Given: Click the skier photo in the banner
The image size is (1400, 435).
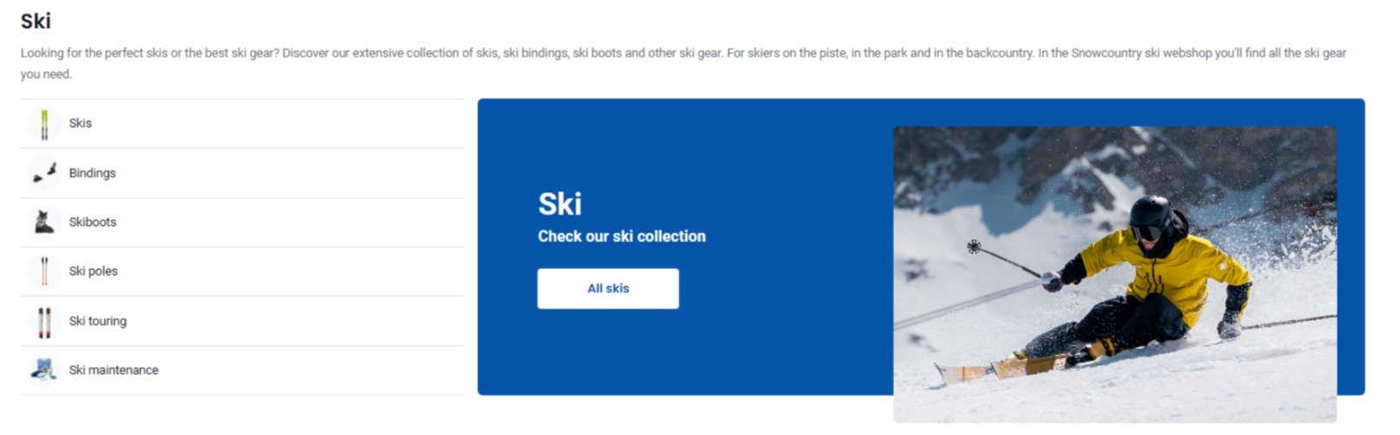Looking at the screenshot, I should click(x=1114, y=273).
